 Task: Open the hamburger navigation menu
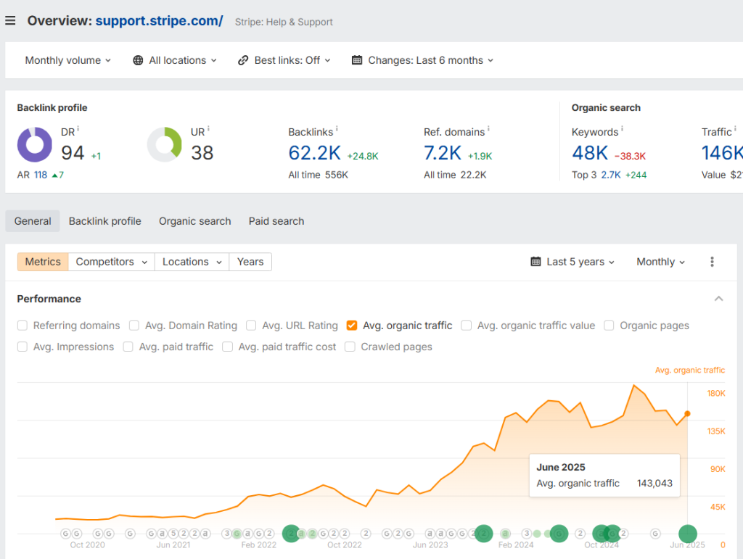click(10, 20)
